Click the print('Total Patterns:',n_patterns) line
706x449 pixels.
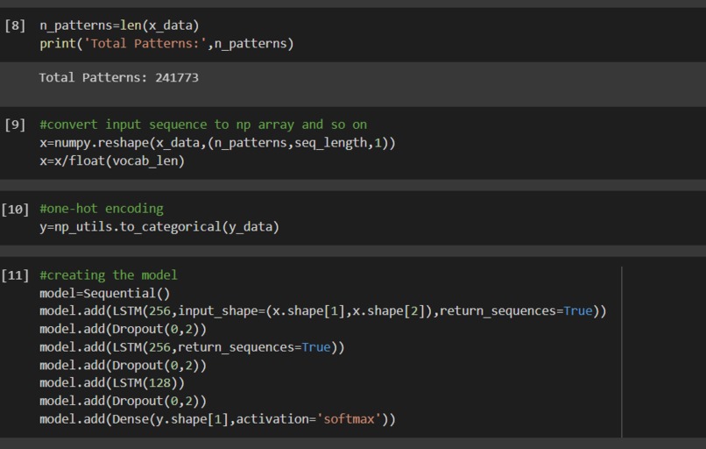point(166,44)
